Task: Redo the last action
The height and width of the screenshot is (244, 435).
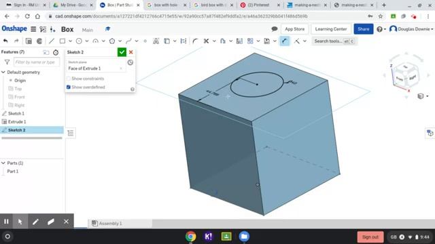Action: pos(16,41)
